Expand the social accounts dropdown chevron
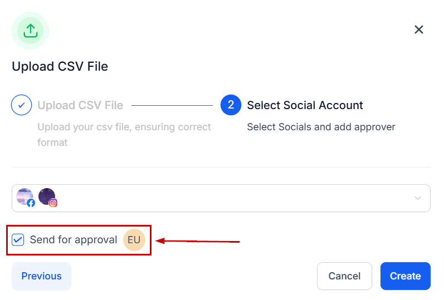This screenshot has height=300, width=444. click(418, 198)
